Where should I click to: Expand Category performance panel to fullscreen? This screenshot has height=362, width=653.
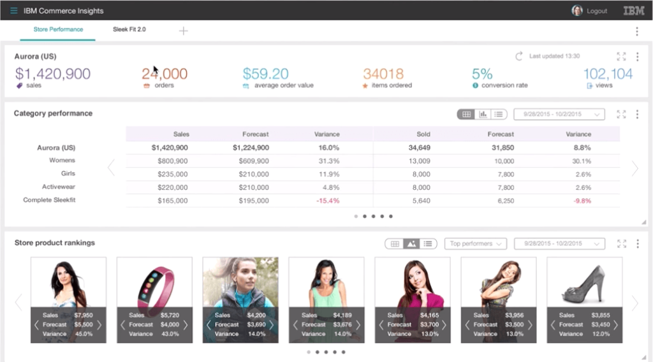[x=621, y=114]
